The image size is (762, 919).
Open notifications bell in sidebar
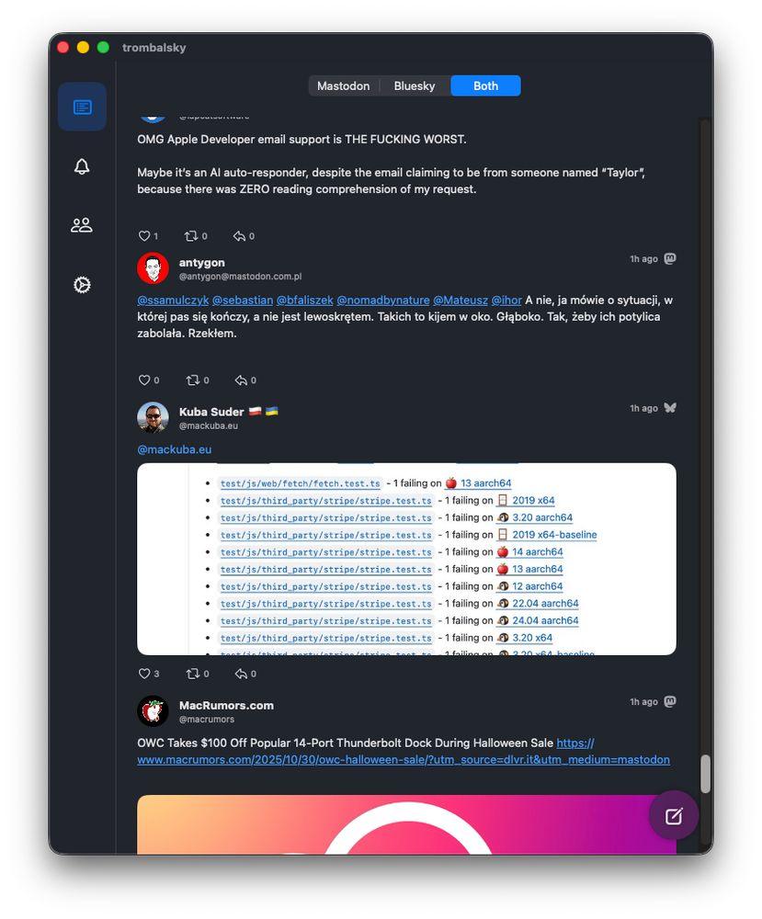coord(82,166)
